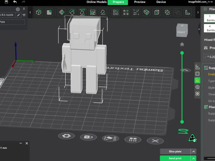Select the Move tool
Viewport: 215px width, 161px height.
point(62,12)
